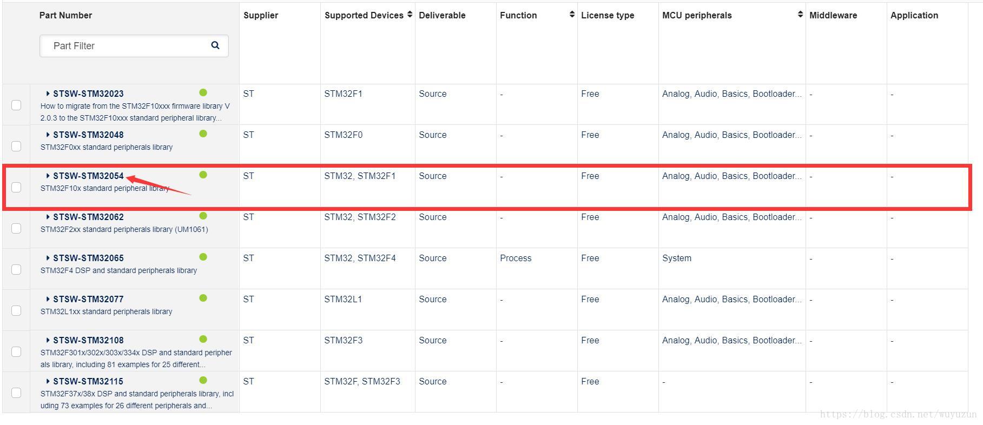This screenshot has width=983, height=425.
Task: Click the Part Filter input field
Action: (134, 46)
